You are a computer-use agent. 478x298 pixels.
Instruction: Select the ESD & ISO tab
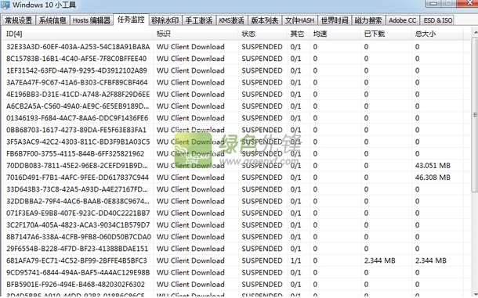[438, 20]
